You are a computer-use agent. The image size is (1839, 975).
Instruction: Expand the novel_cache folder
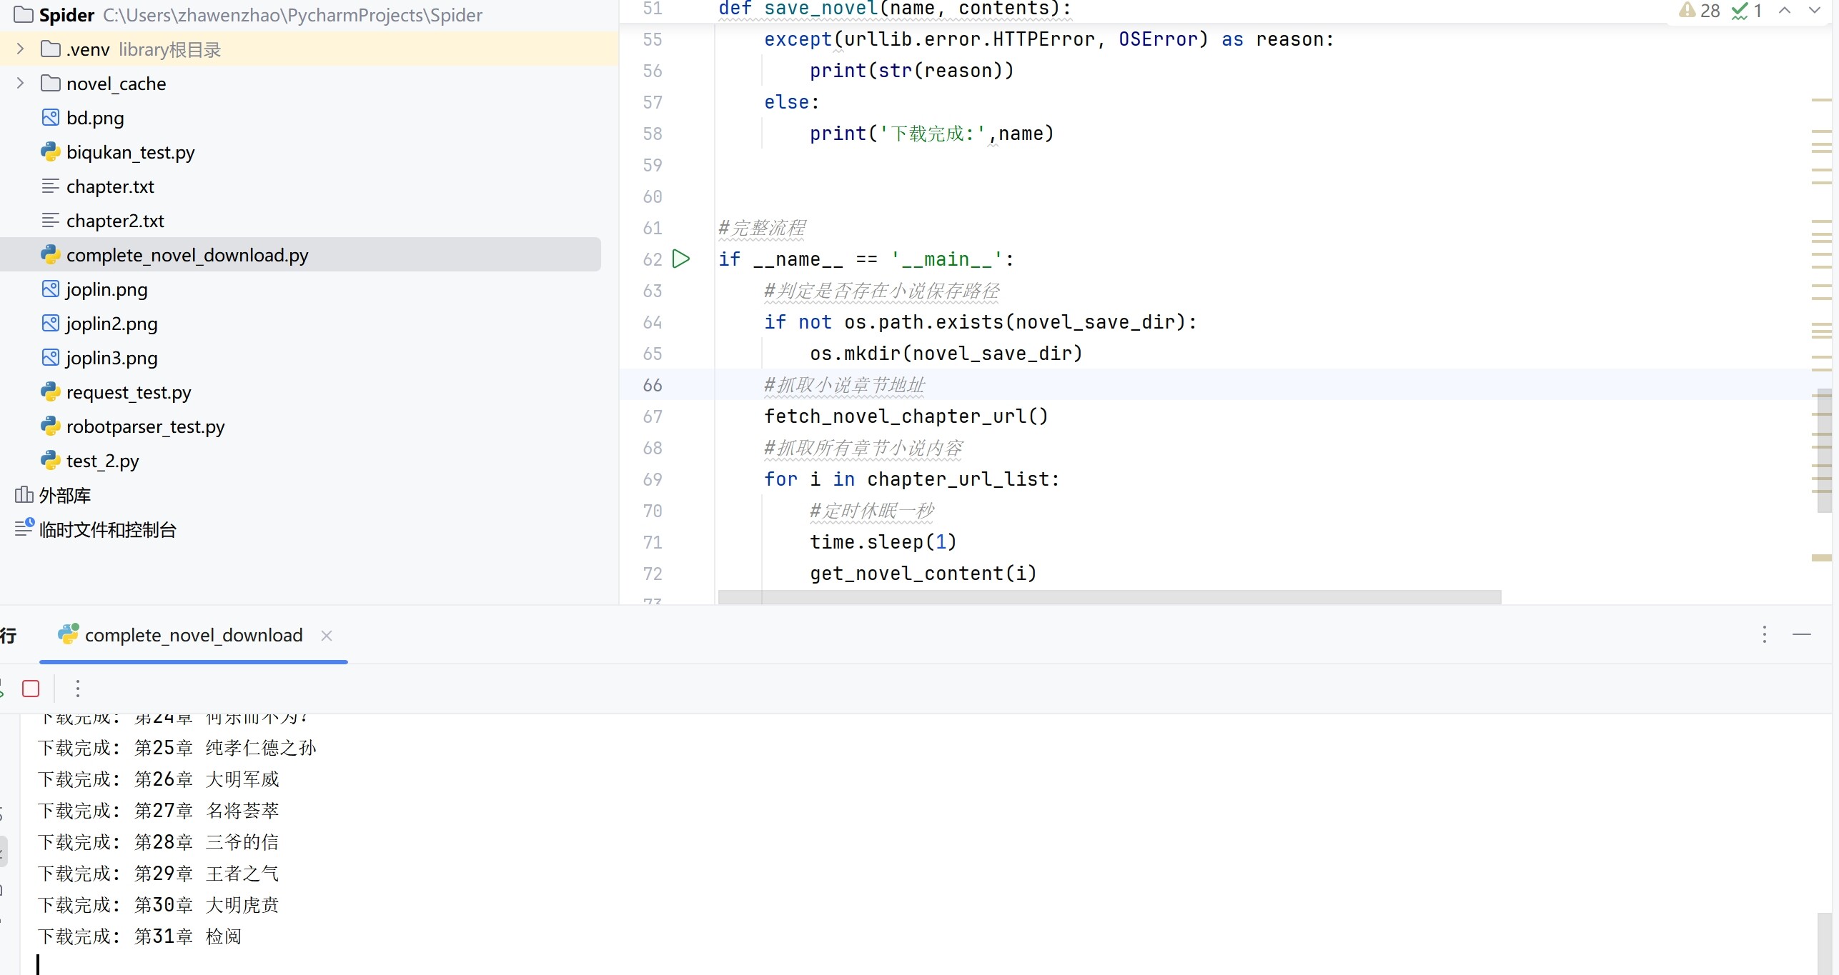pos(20,83)
